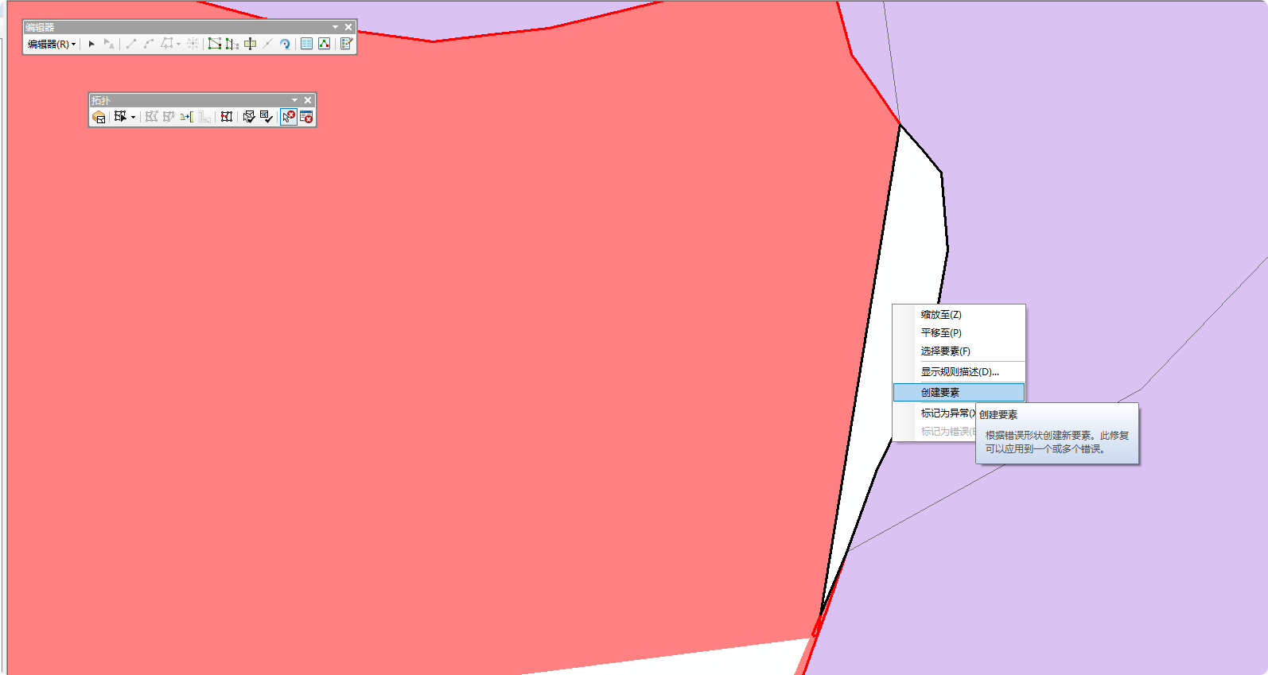Open the 编辑器 toolbar options arrow
1268x675 pixels.
(x=335, y=27)
